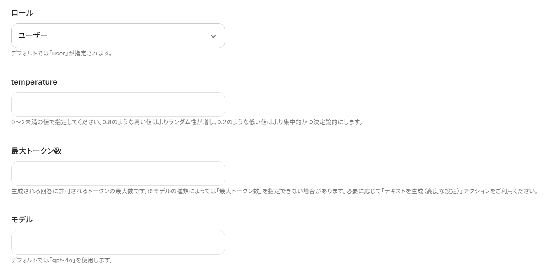Open the ユーザー role combo box
The image size is (545, 270).
coord(118,36)
